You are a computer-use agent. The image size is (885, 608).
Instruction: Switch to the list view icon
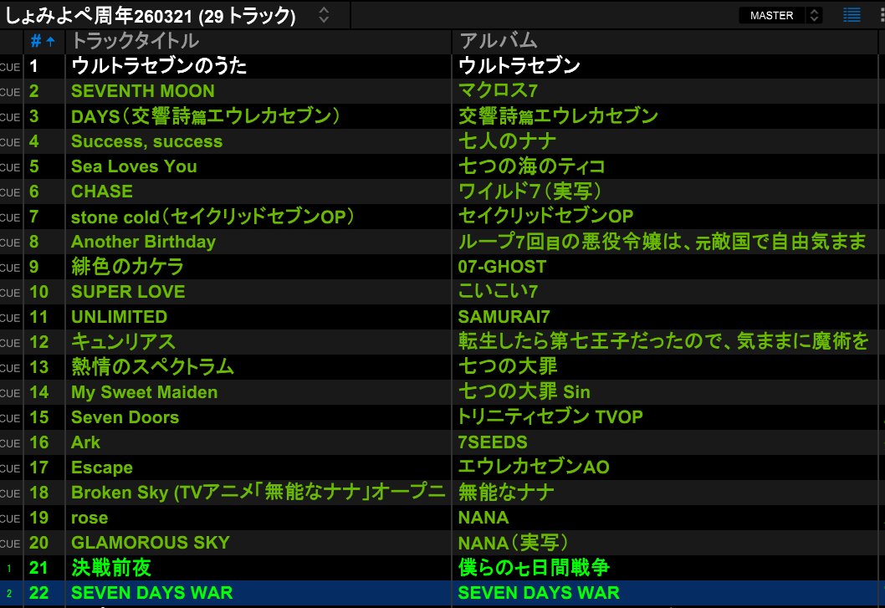pos(852,15)
